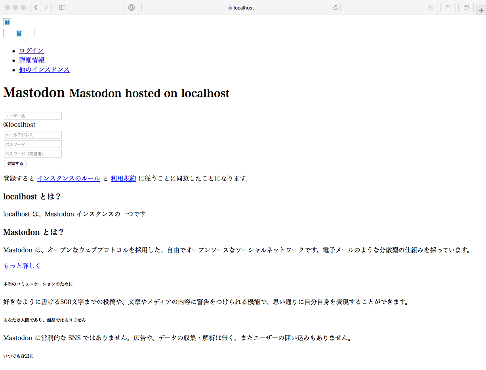
Task: Open the 他のインスタンス link
Action: pos(44,69)
